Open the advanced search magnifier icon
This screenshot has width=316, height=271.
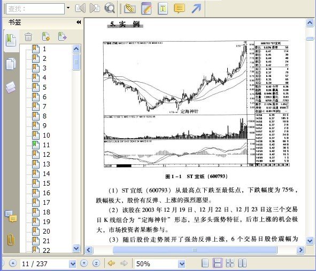(x=110, y=8)
